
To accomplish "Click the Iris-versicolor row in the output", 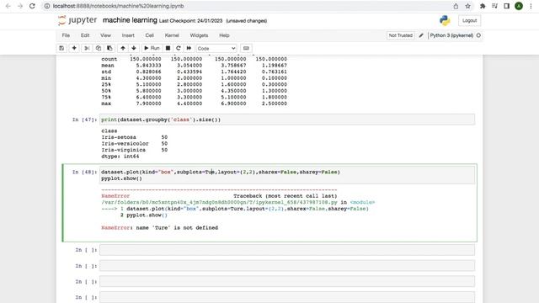I will point(135,144).
